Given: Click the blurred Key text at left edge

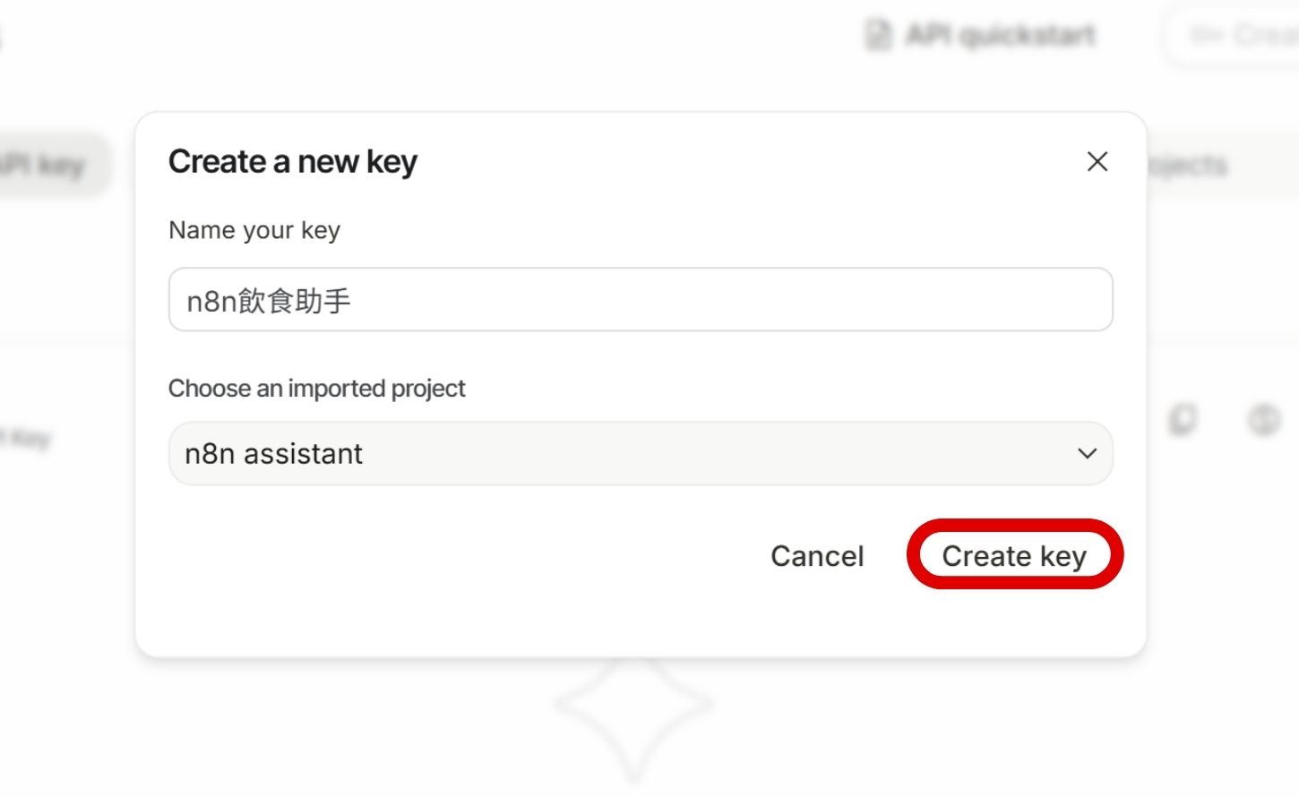Looking at the screenshot, I should click(x=29, y=439).
